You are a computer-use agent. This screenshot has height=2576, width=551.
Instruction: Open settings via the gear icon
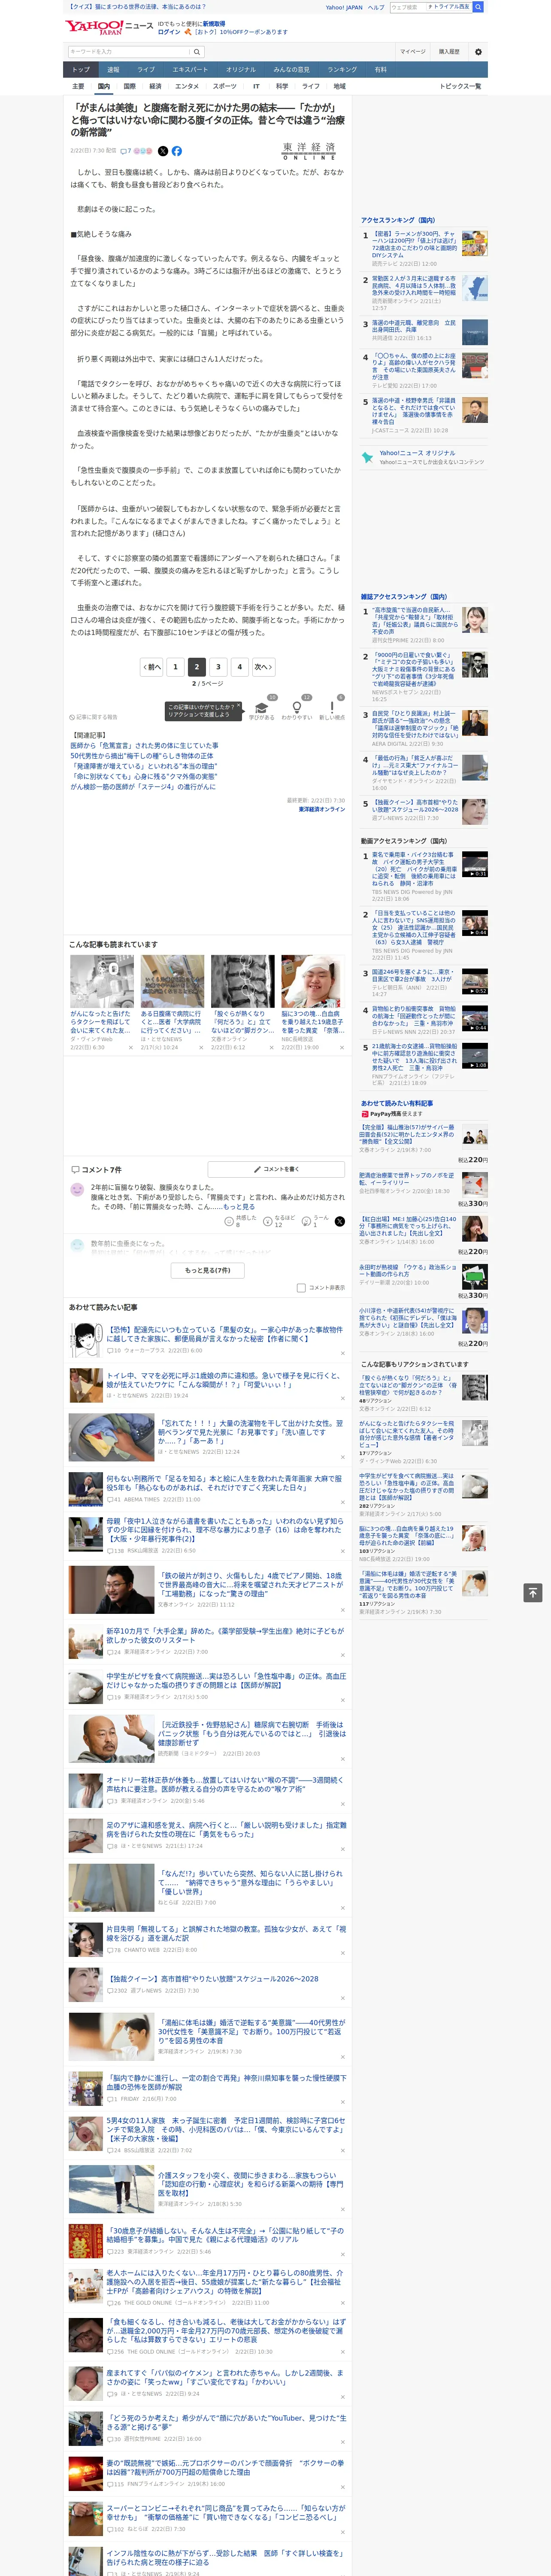(x=478, y=52)
